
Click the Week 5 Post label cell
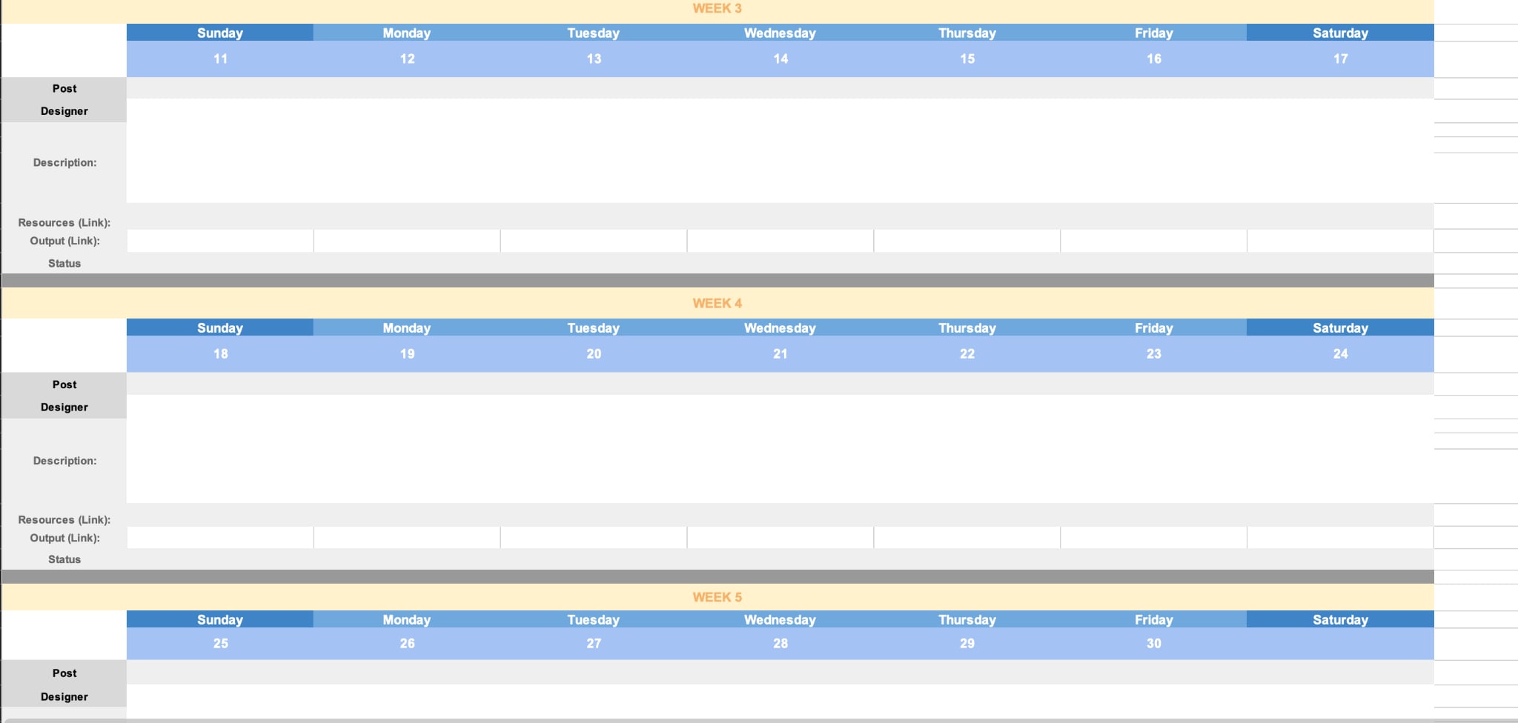64,673
